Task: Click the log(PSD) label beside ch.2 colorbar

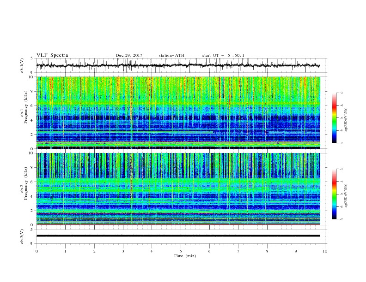Action: point(346,196)
